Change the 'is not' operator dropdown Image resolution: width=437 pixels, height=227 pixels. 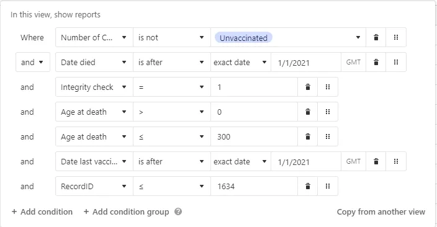coord(172,37)
